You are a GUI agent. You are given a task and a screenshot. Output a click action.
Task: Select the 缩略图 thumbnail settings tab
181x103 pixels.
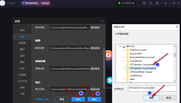(x=22, y=43)
